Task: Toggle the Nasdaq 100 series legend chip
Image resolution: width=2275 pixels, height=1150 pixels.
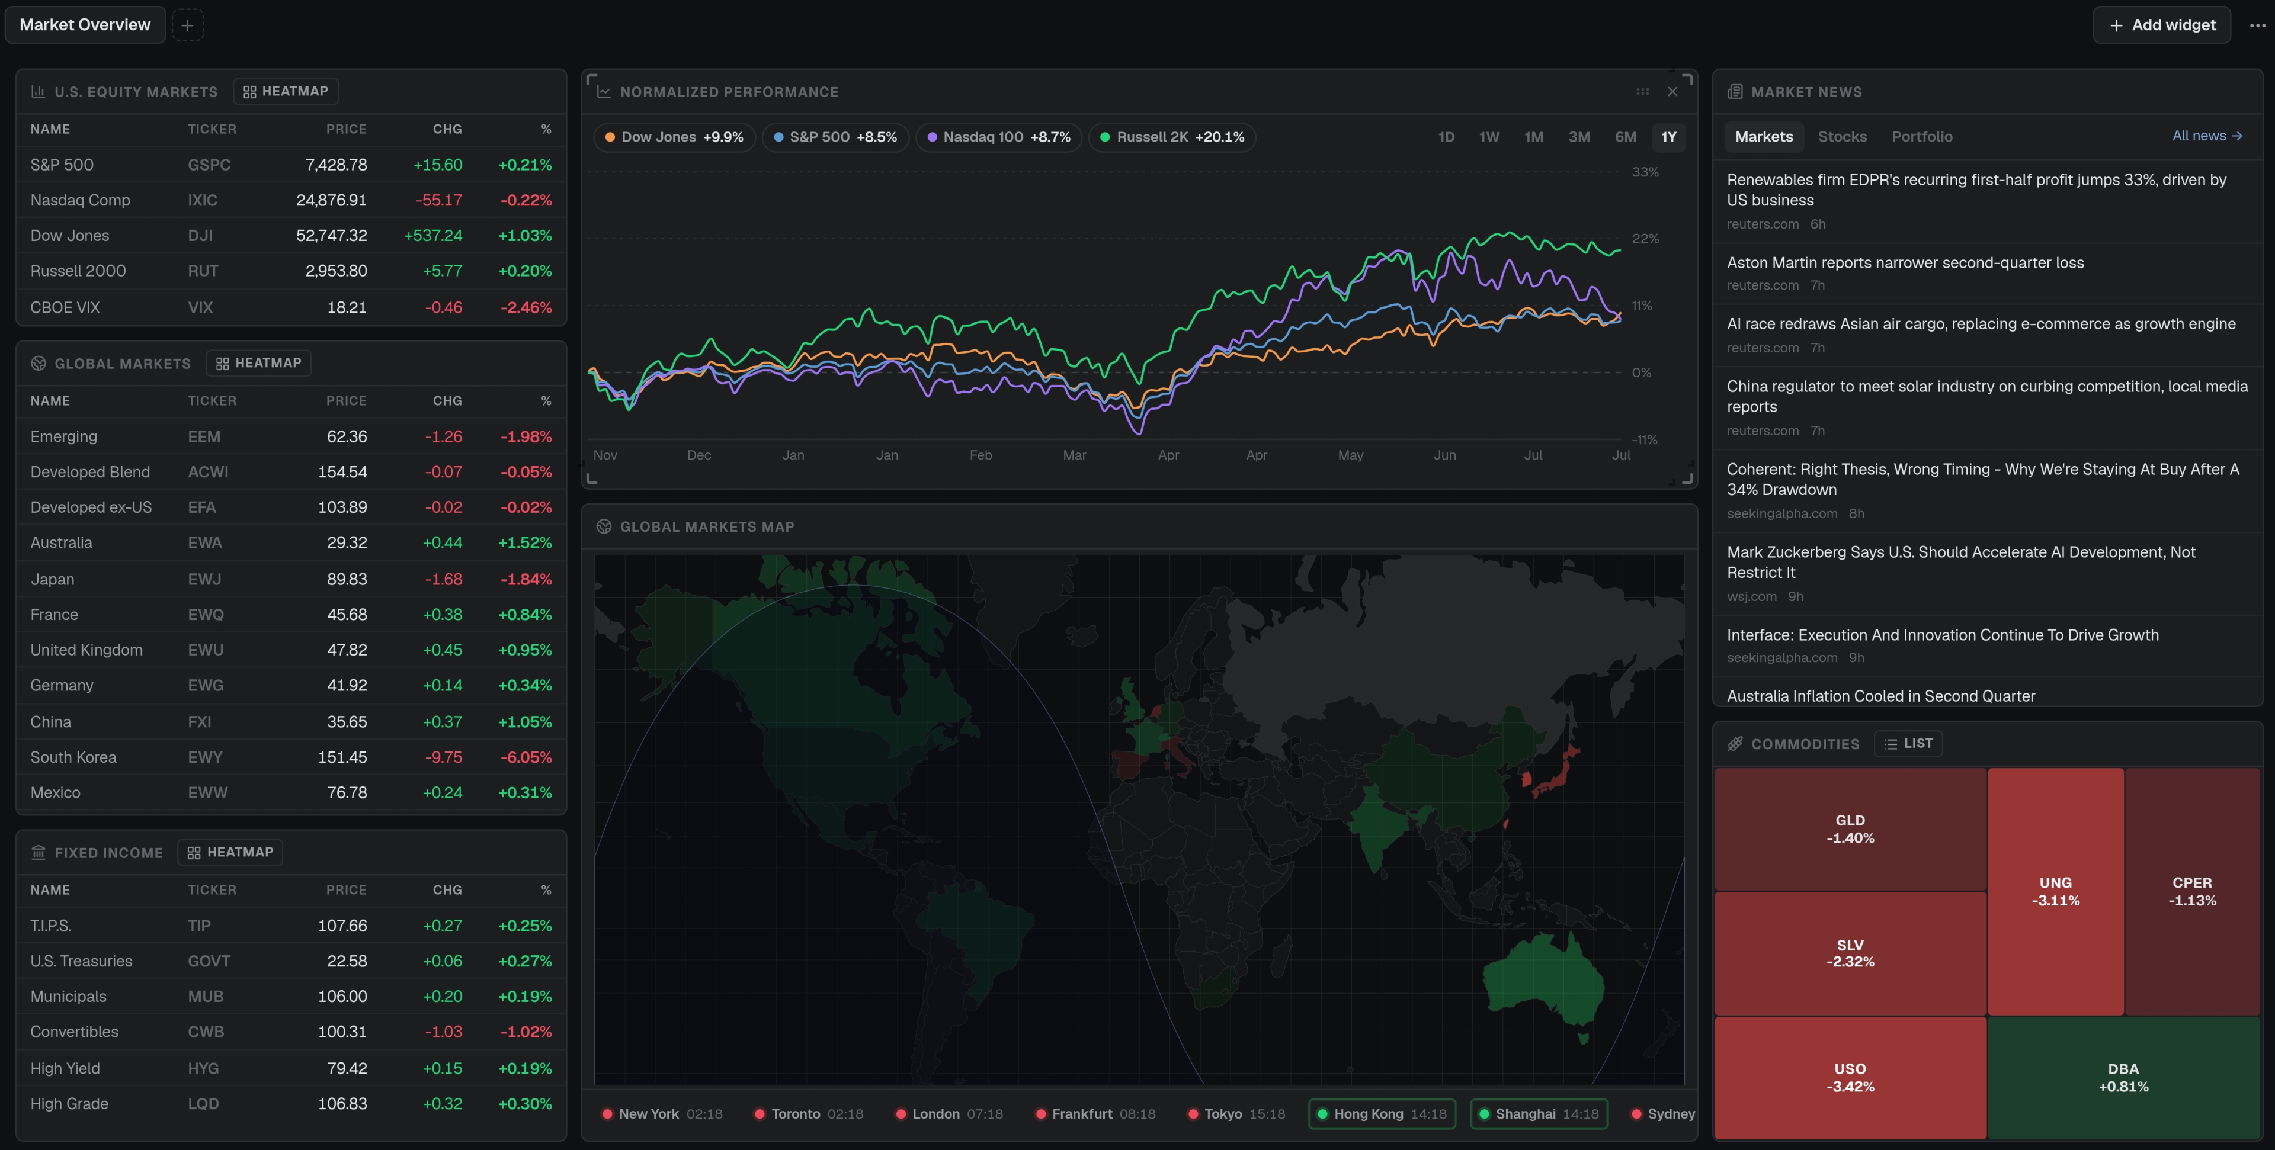Action: click(x=999, y=138)
